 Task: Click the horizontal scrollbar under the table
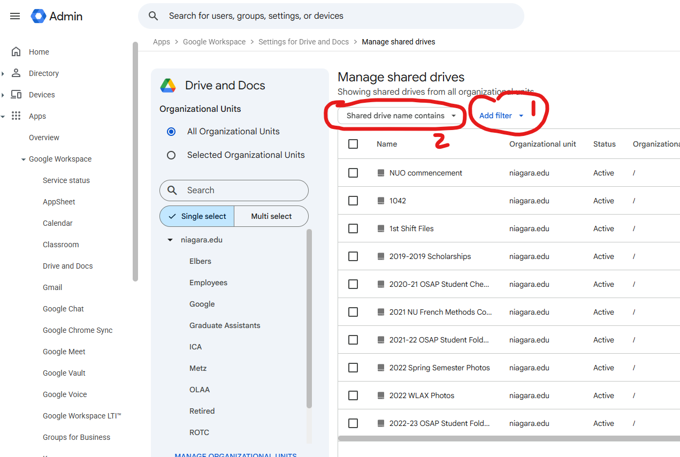[x=508, y=438]
